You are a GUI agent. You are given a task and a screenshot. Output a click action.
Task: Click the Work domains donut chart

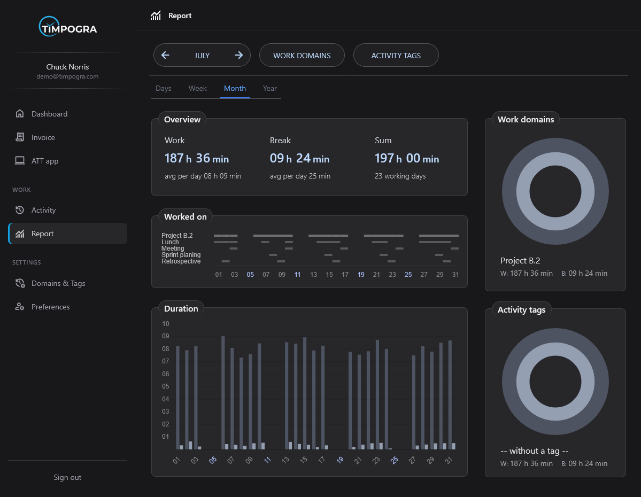(x=555, y=191)
